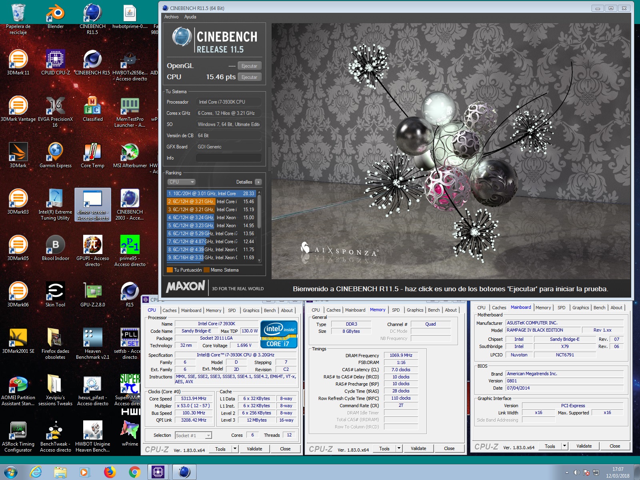640x480 pixels.
Task: Click Validate in left CPU-Z window
Action: click(254, 449)
